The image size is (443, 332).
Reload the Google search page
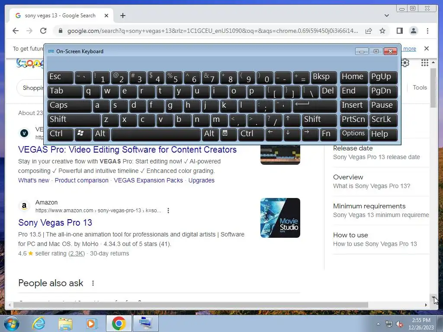tap(43, 31)
